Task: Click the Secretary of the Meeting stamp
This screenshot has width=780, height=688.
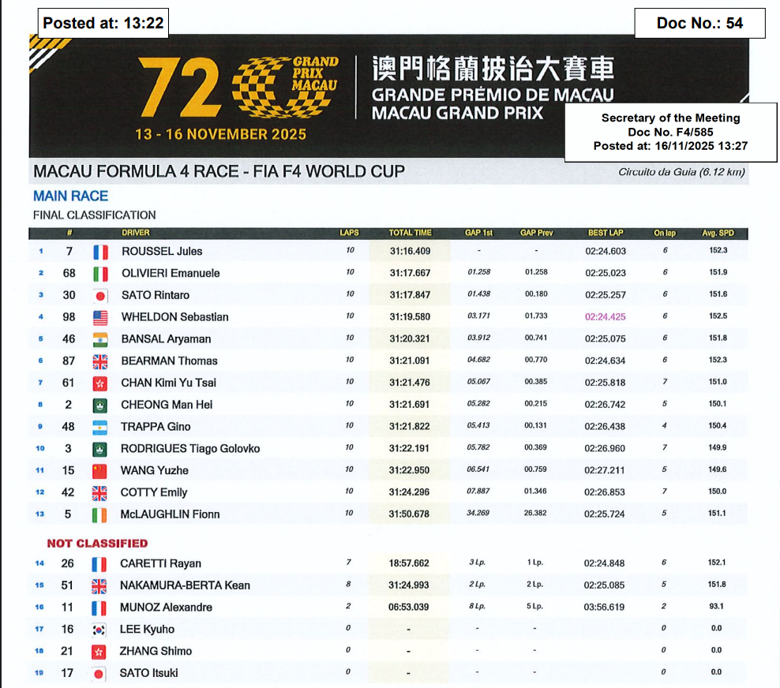Action: click(670, 132)
